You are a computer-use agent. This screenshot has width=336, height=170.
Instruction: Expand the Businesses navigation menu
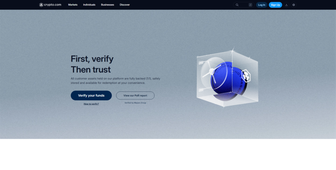[108, 5]
